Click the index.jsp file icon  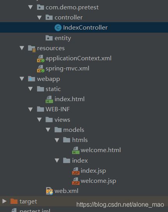76,171
